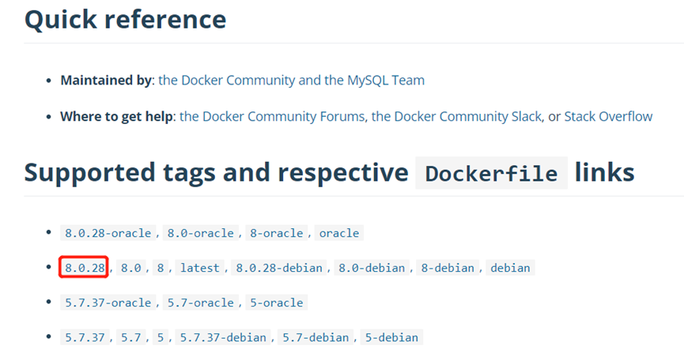
Task: Click the 5.7.37 tag link
Action: (85, 337)
